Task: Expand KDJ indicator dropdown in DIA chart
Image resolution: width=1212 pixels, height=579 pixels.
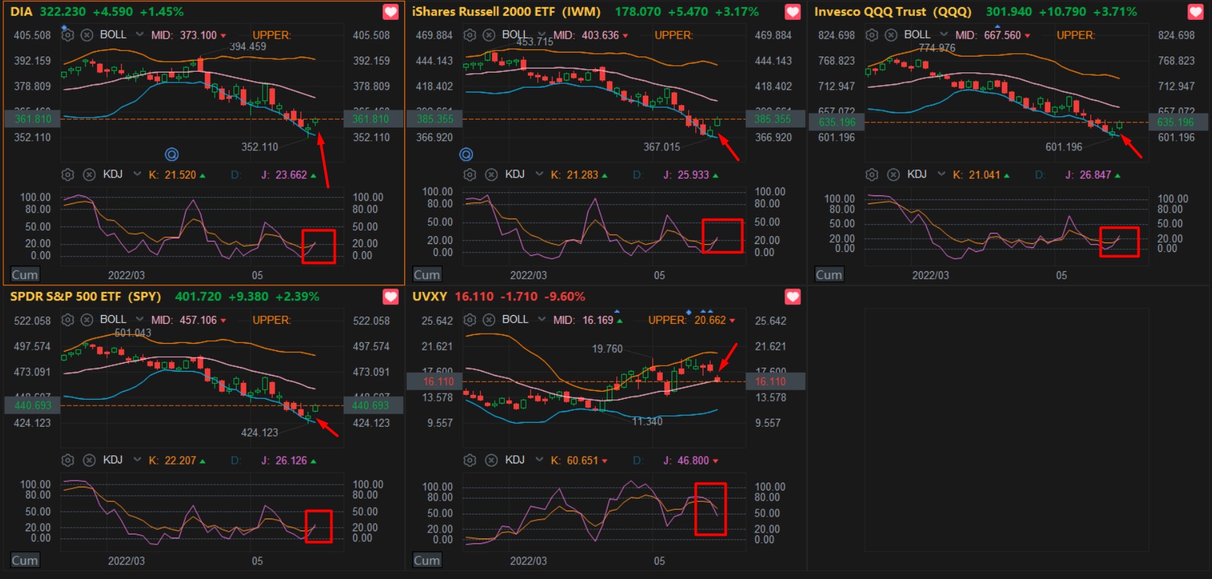Action: (x=137, y=174)
